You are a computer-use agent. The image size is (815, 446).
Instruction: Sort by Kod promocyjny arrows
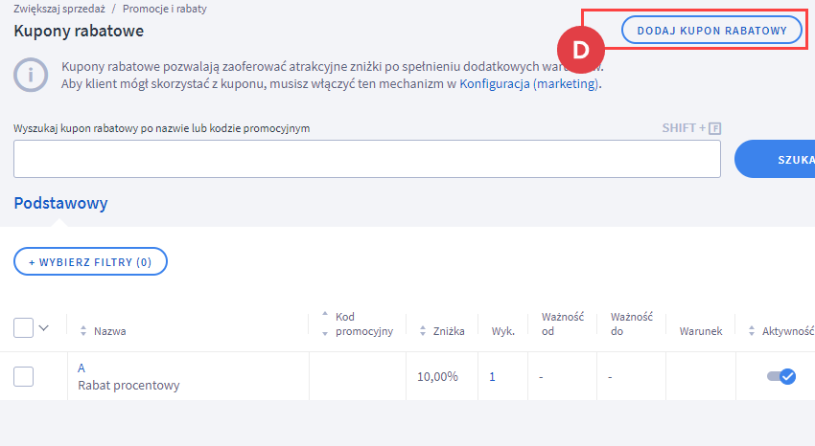tap(325, 323)
